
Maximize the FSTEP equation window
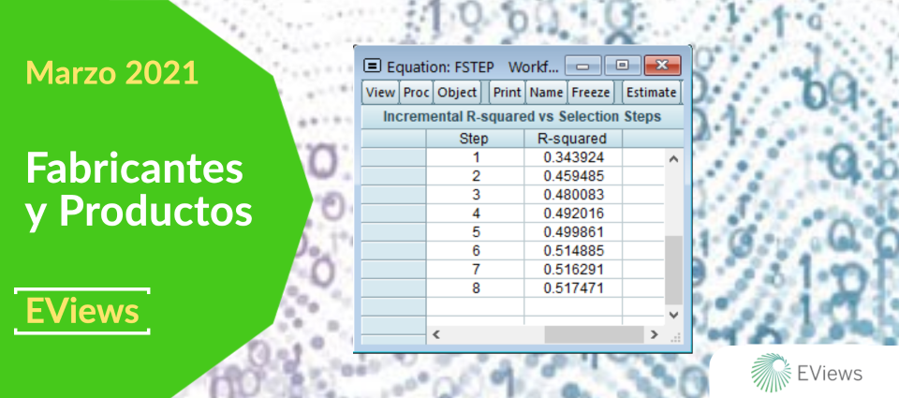point(622,66)
